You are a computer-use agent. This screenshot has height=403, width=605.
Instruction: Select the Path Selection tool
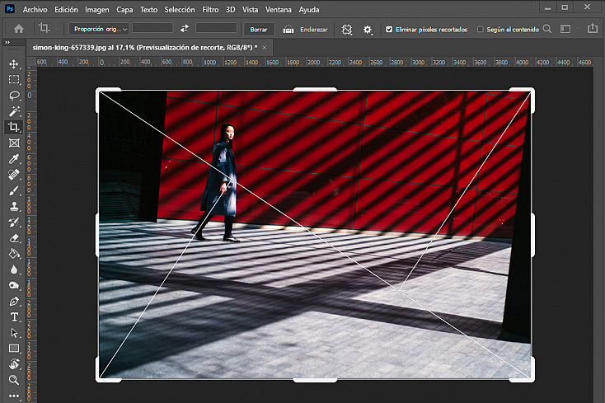pyautogui.click(x=14, y=333)
